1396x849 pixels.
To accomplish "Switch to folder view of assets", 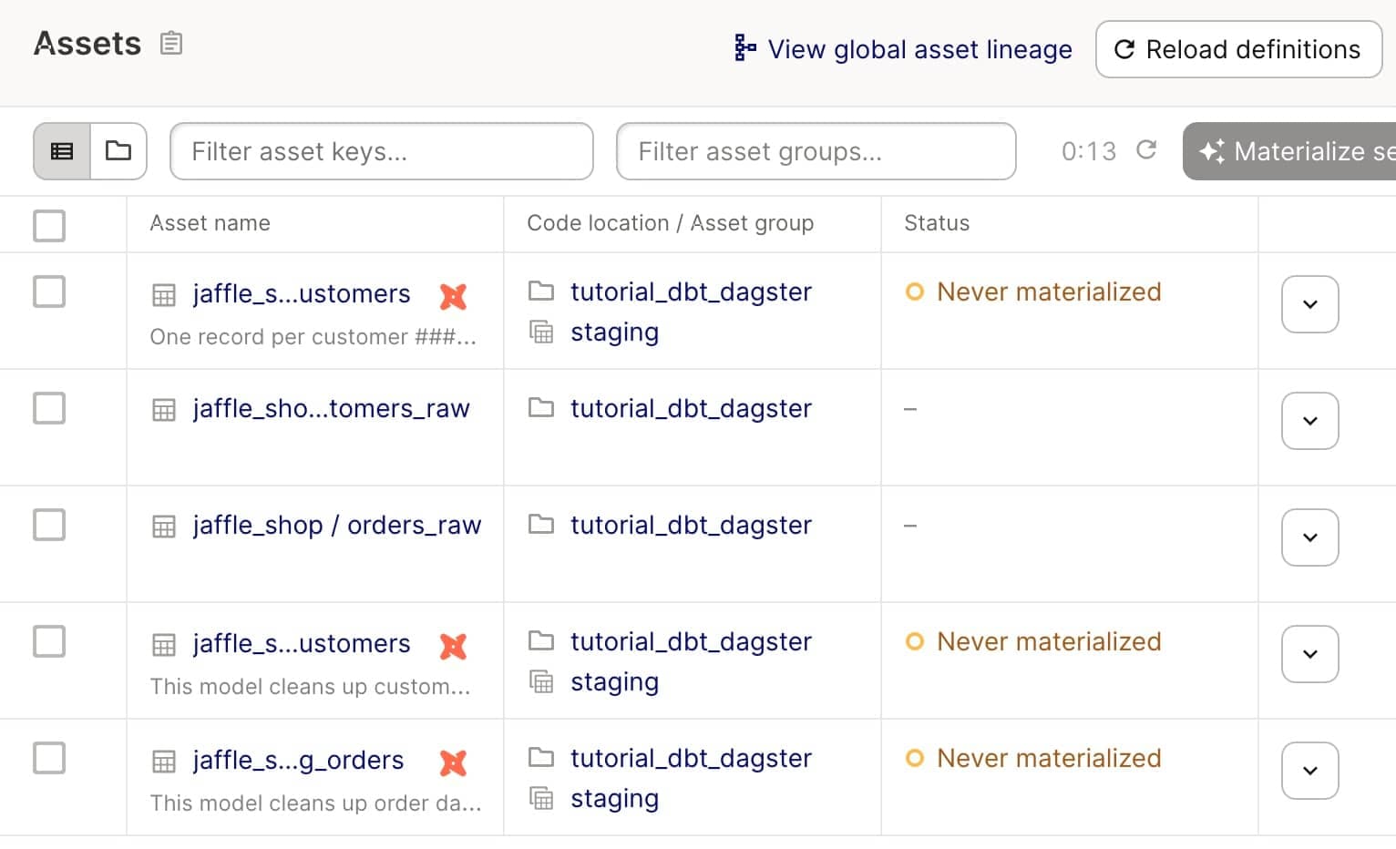I will coord(118,151).
